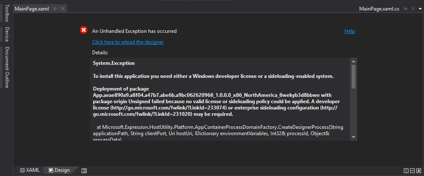Open the Help link

[350, 31]
